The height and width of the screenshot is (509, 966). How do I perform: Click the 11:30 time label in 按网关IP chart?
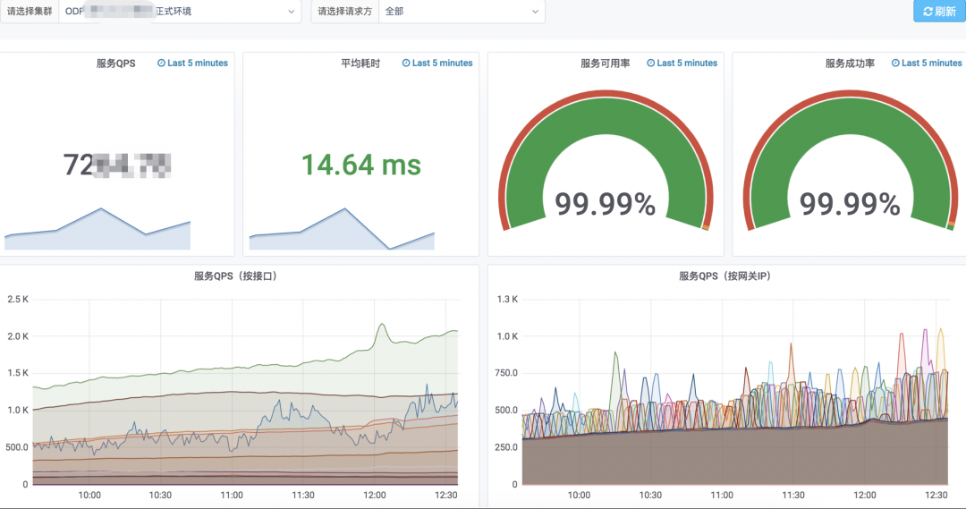793,495
